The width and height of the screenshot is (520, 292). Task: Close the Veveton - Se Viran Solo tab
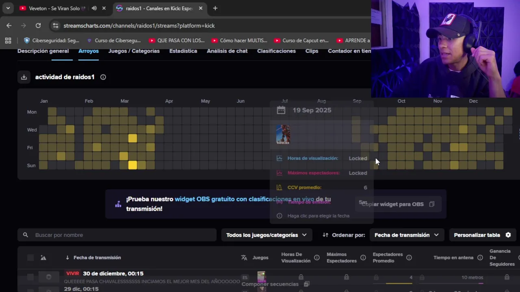click(x=104, y=8)
